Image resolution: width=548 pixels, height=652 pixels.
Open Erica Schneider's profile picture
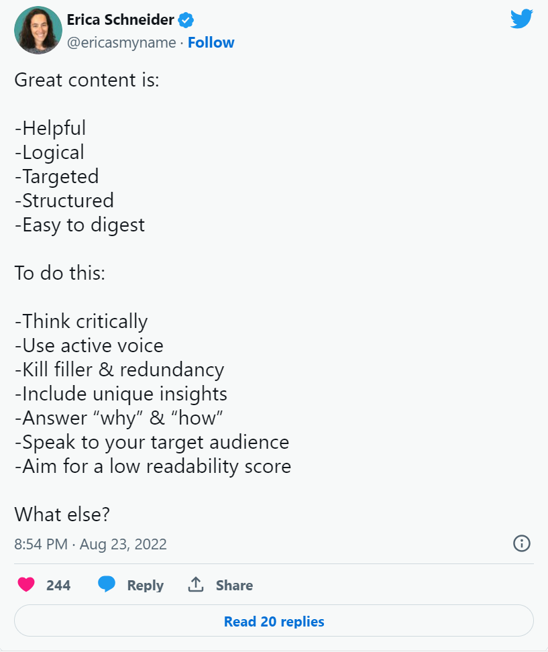tap(38, 30)
